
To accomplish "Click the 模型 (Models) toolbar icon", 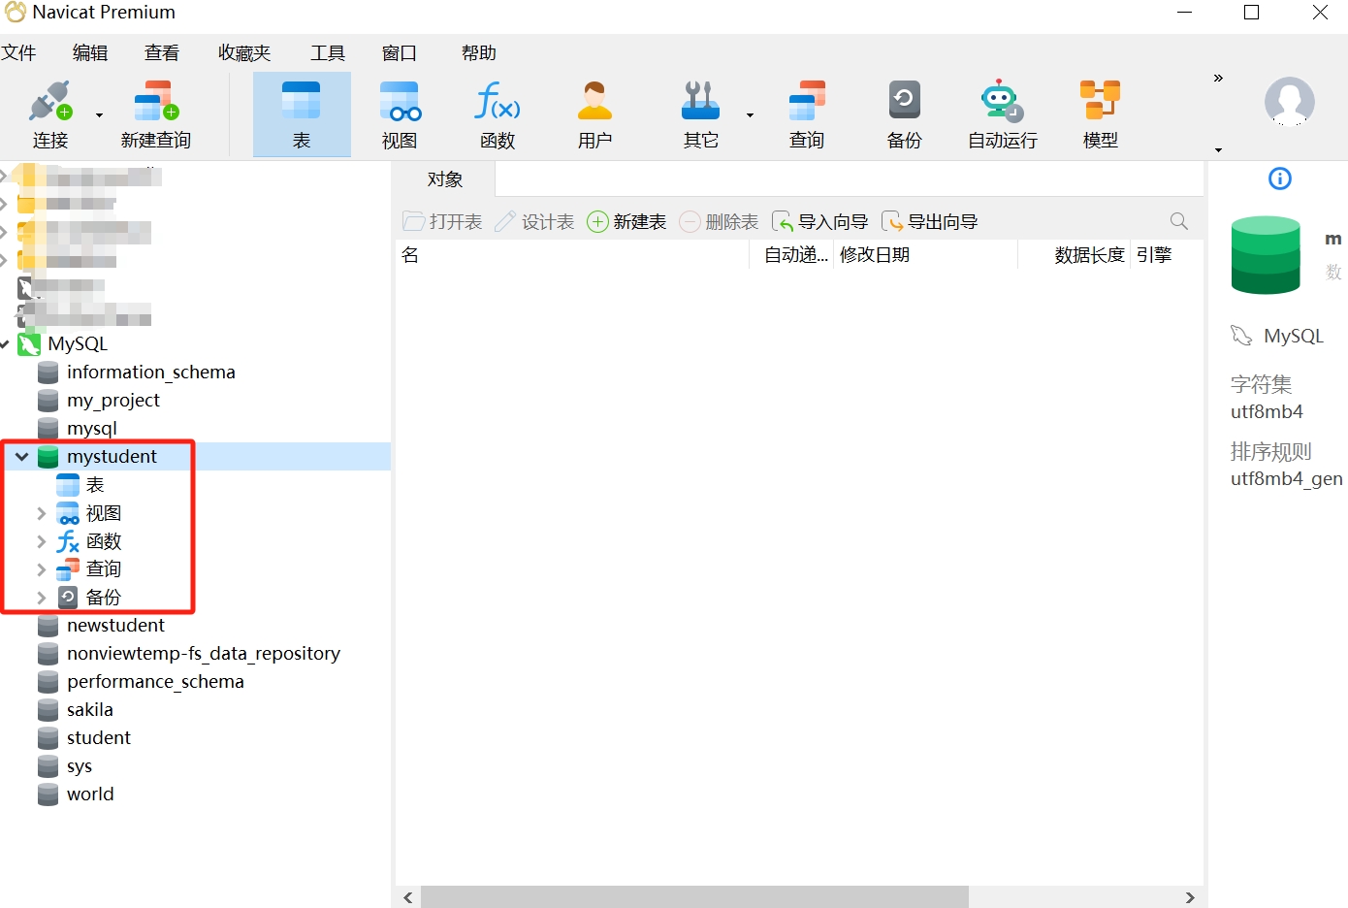I will click(x=1100, y=112).
